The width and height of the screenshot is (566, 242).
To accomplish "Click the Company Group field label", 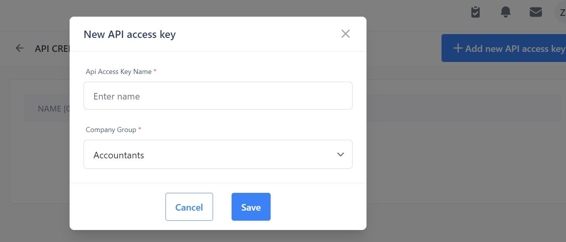I will (111, 130).
